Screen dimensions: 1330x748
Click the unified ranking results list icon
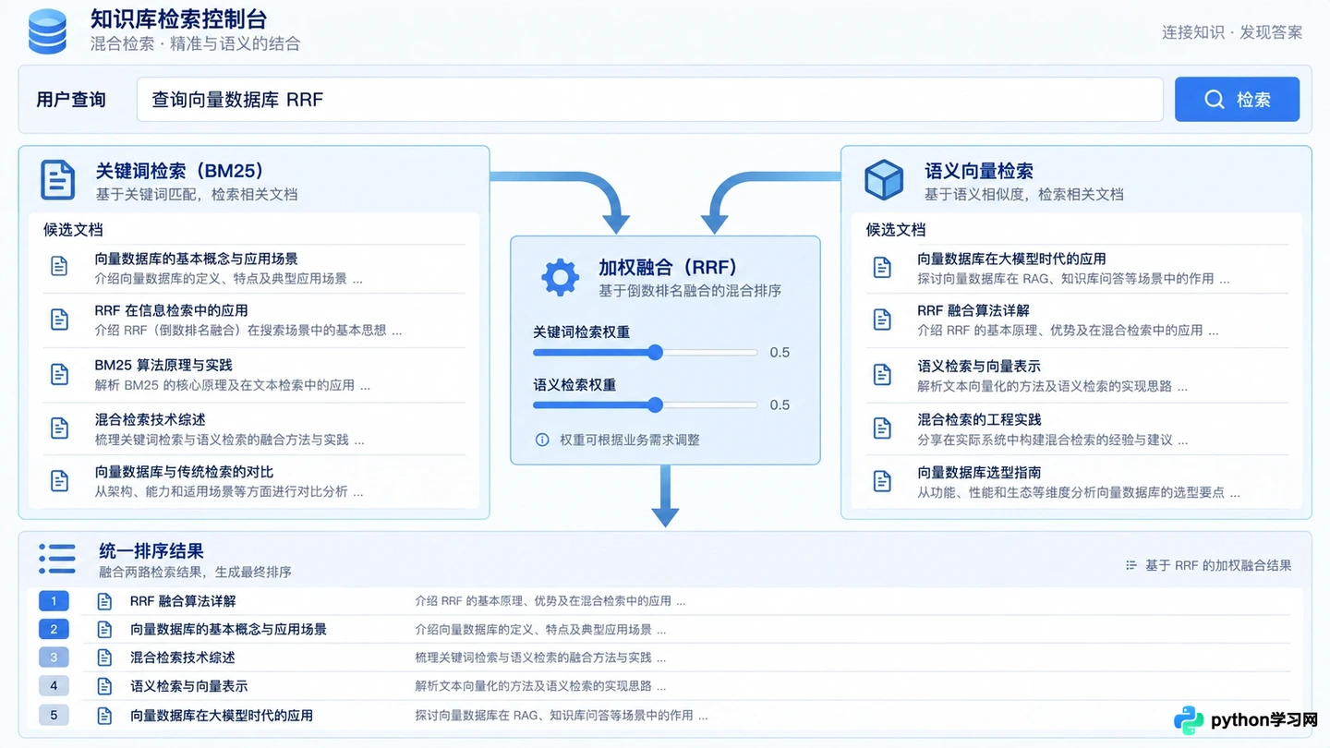pos(57,559)
